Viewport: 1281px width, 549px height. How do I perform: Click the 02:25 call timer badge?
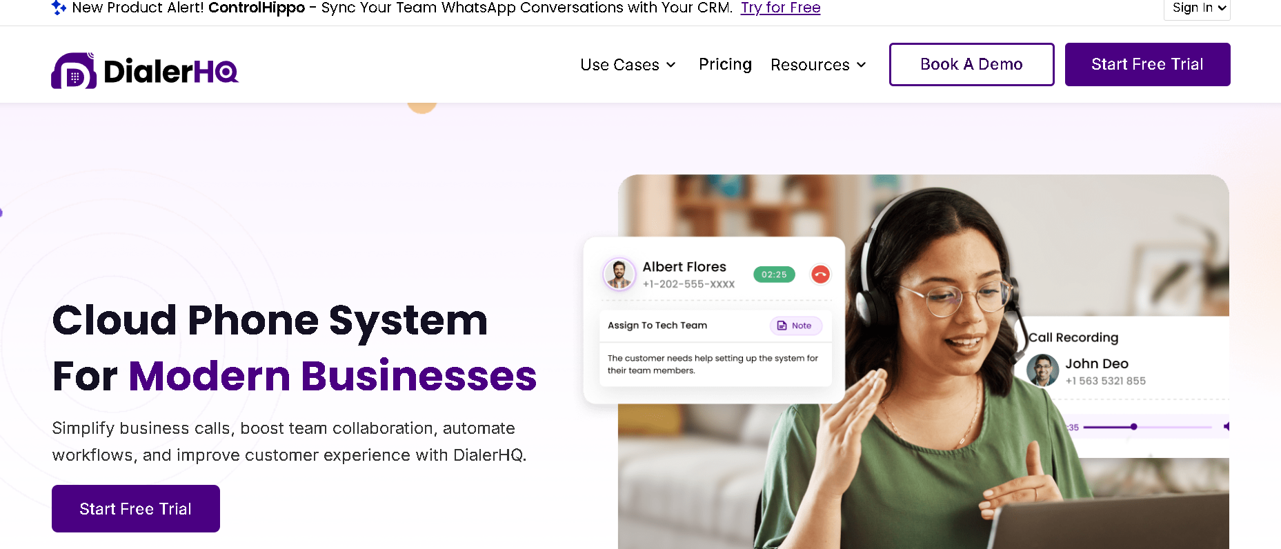(x=774, y=274)
